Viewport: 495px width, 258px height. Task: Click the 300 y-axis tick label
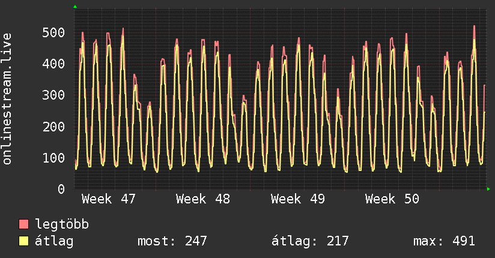[53, 95]
